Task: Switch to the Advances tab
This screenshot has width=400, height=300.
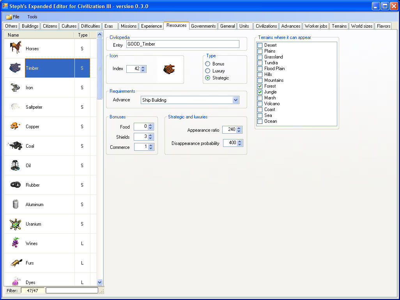Action: pos(290,26)
